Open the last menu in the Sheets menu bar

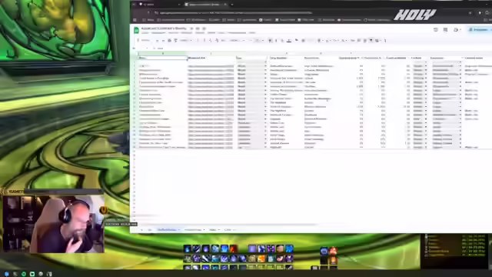pos(252,32)
